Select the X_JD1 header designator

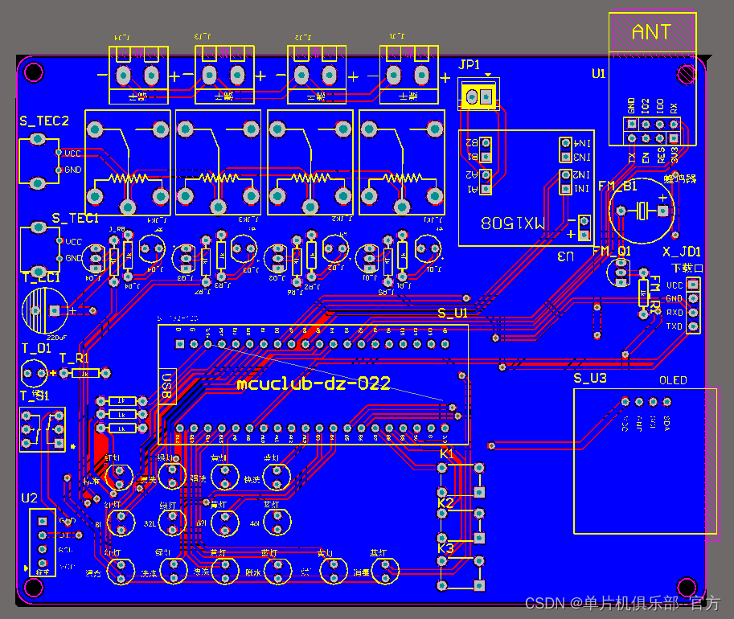(682, 252)
